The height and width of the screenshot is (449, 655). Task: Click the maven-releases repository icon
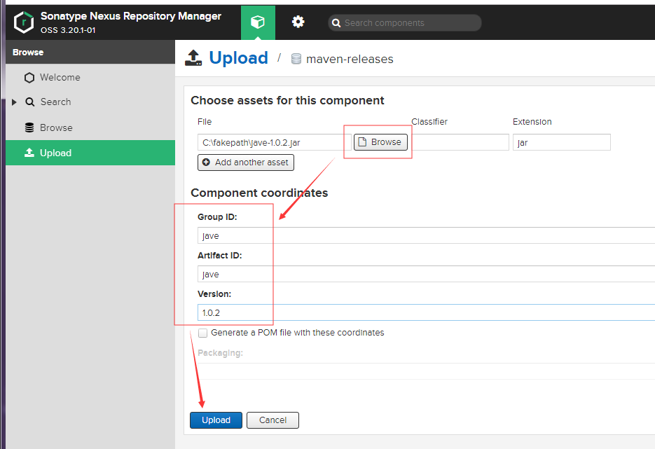[296, 59]
